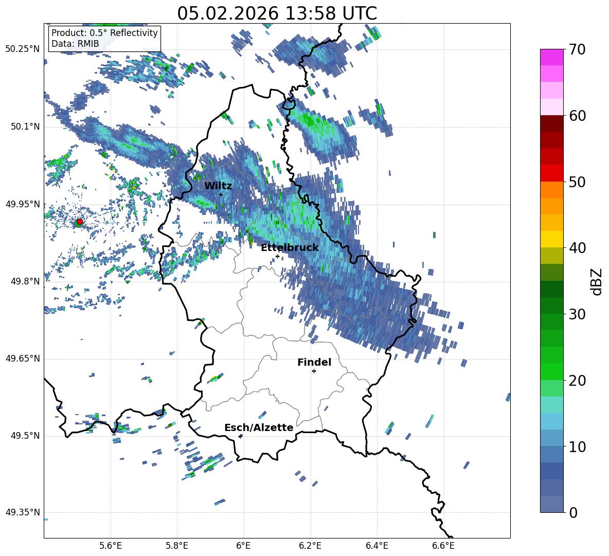Click the Data: RMIB text
This screenshot has height=556, width=609.
pos(75,44)
